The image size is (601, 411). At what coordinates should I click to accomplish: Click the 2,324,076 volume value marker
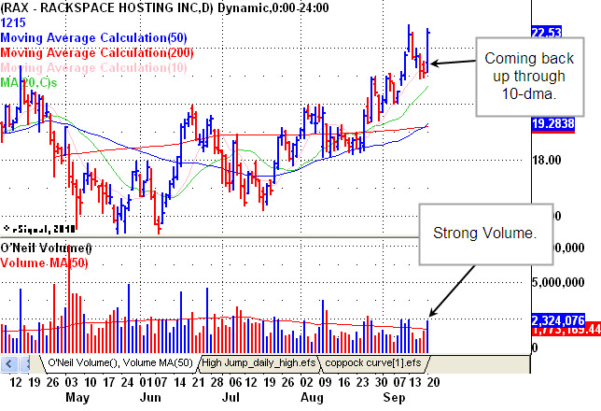pos(558,320)
